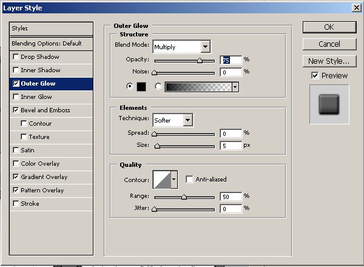Select the Bevel and Emboss style entry

pos(45,110)
